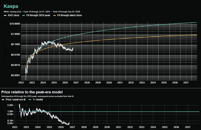Image resolution: width=201 pixels, height=130 pixels.
Task: Click 2036 on the upper price chart axis
Action: click(175, 83)
